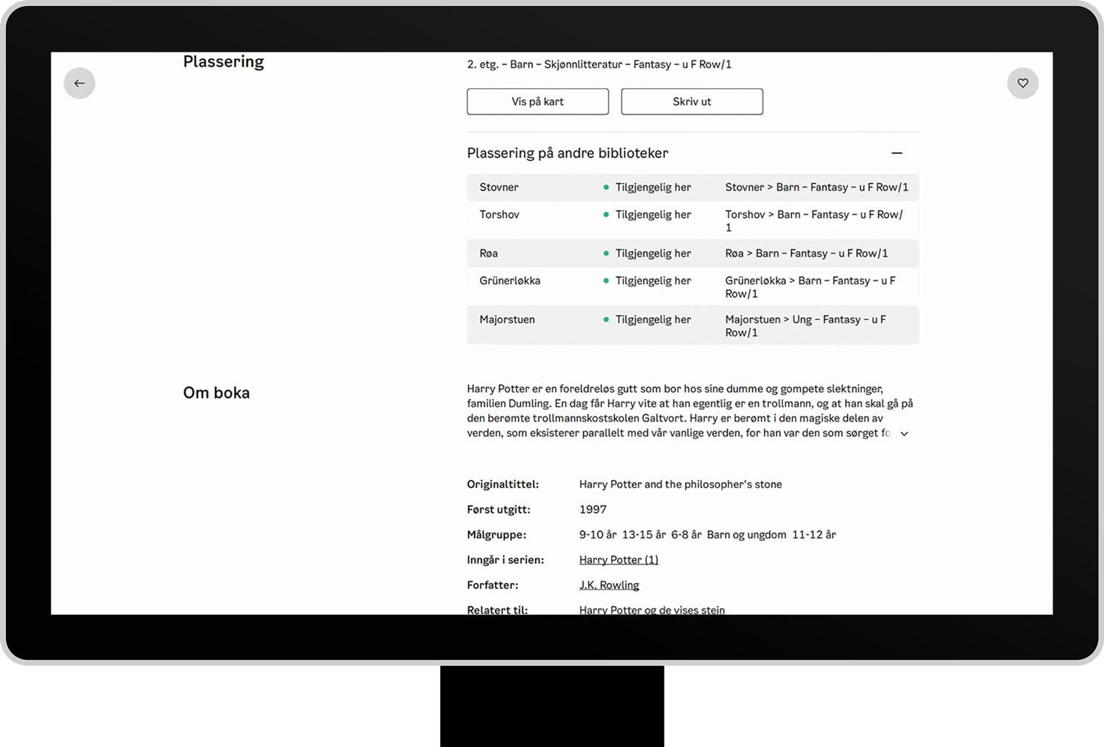Click Tilgjengelig her status in Torshov row
This screenshot has height=747, width=1104.
(653, 215)
